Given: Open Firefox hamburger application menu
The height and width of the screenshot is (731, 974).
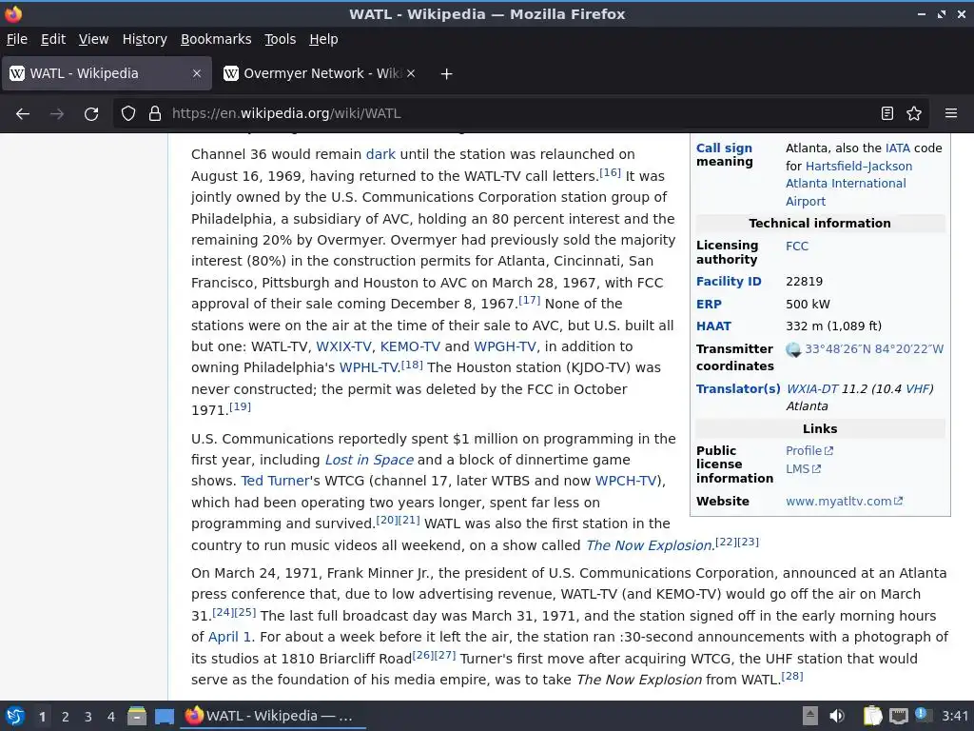Looking at the screenshot, I should (x=951, y=114).
